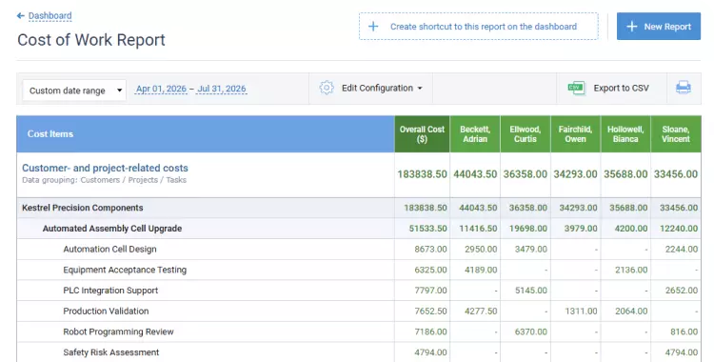This screenshot has height=362, width=714.
Task: Click the Edit Configuration gear icon
Action: coord(327,88)
